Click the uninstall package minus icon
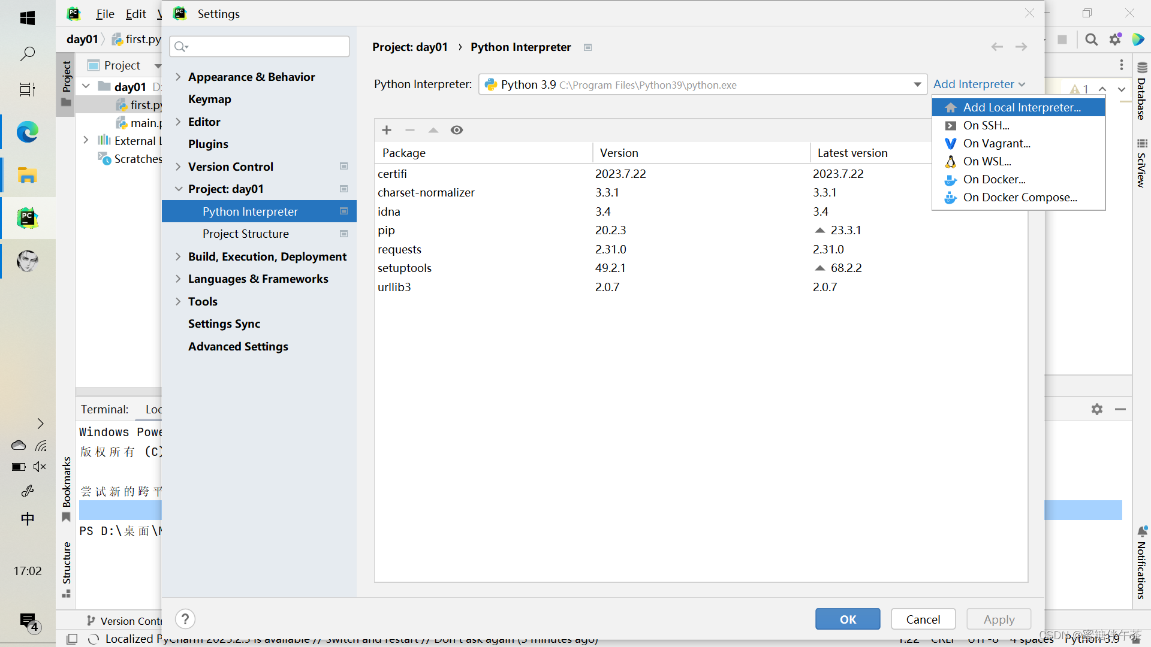Screen dimensions: 1151x647 click(410, 130)
